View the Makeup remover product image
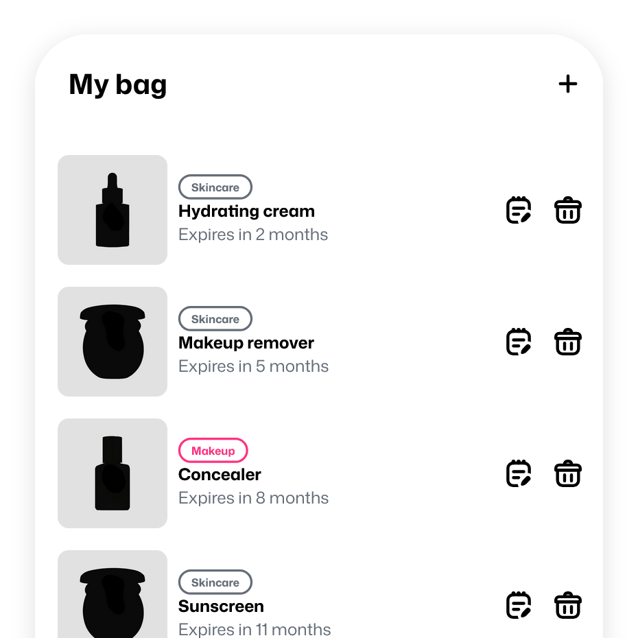Viewport: 638px width, 638px height. [x=113, y=342]
